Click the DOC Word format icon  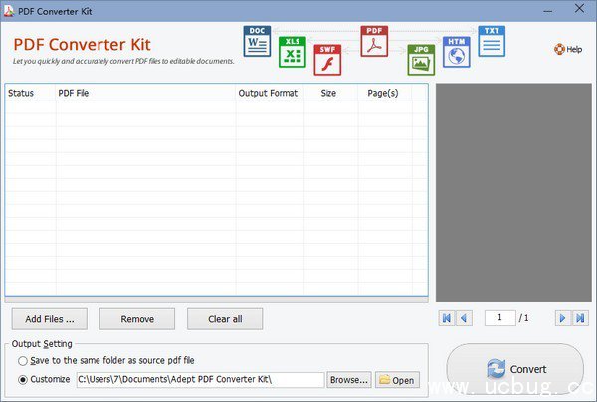click(258, 42)
